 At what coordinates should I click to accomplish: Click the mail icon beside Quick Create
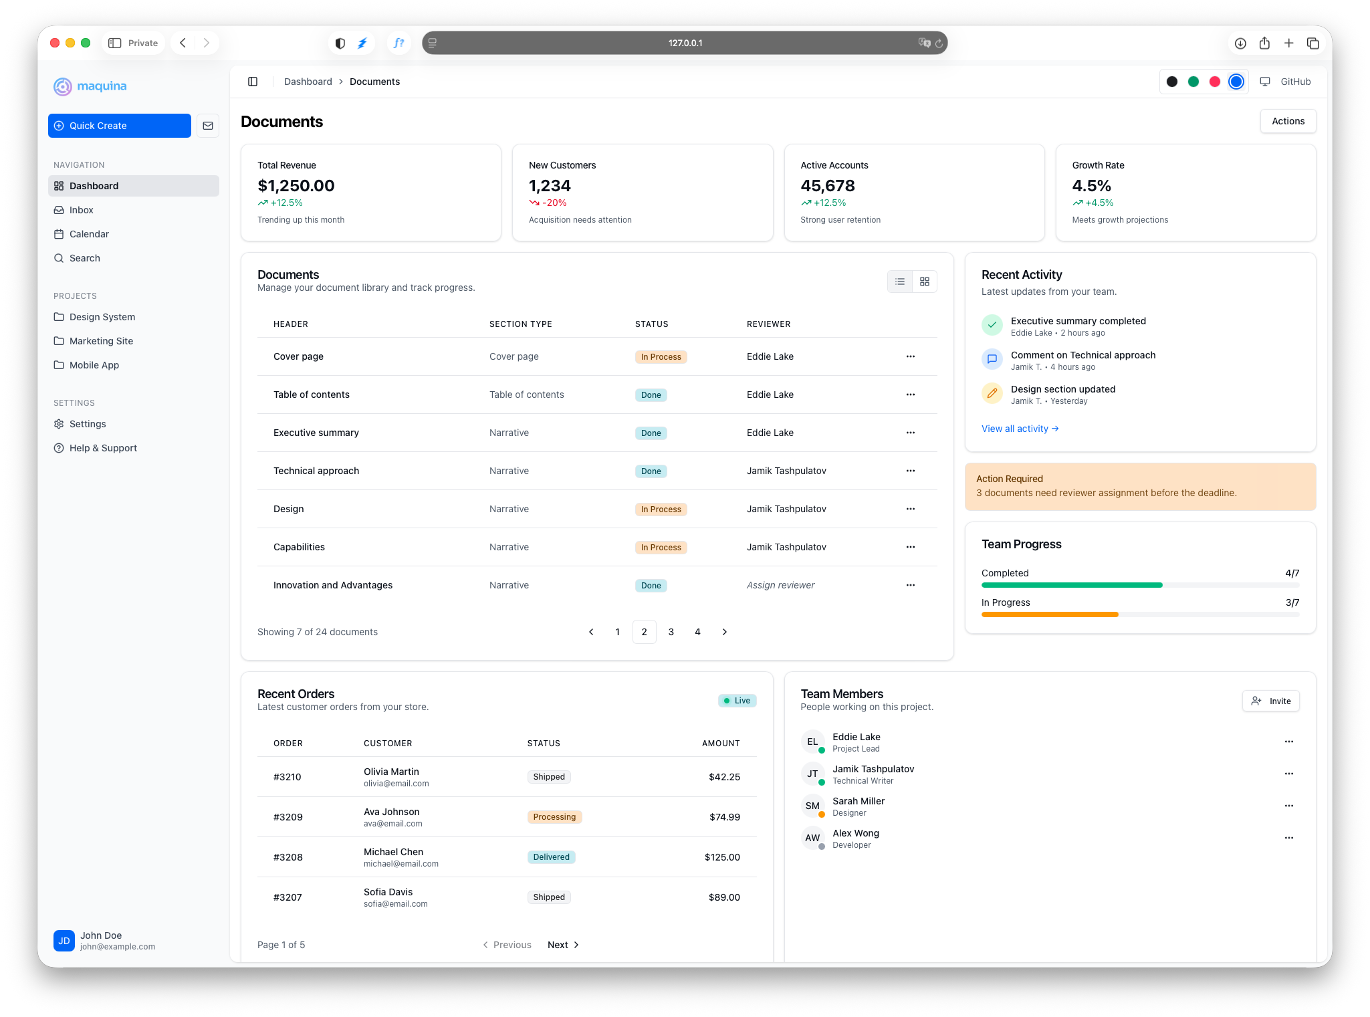208,126
